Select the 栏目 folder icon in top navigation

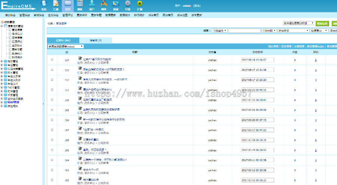point(68,3)
